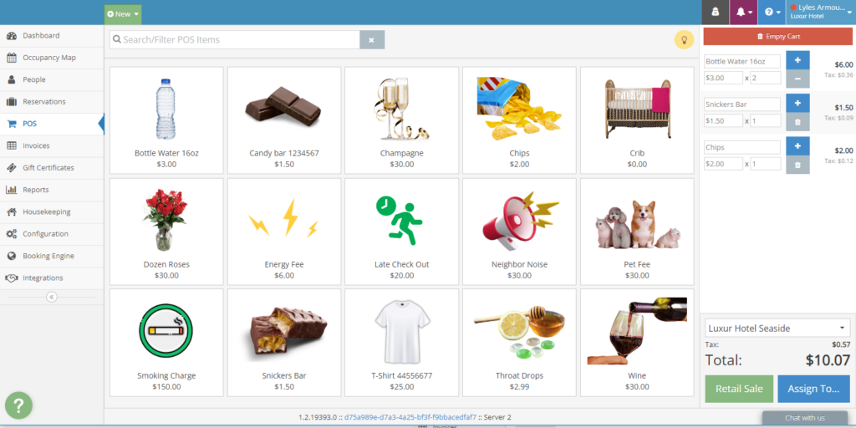Image resolution: width=856 pixels, height=428 pixels.
Task: Click the lock screen icon in header
Action: point(716,12)
